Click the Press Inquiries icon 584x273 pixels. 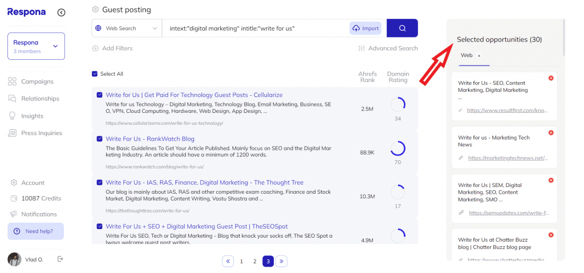pos(13,133)
